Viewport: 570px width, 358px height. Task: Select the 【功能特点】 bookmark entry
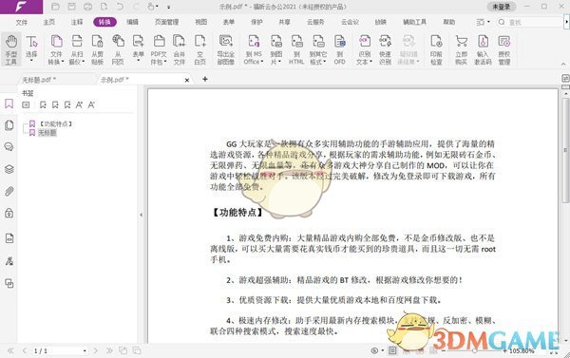[56, 124]
